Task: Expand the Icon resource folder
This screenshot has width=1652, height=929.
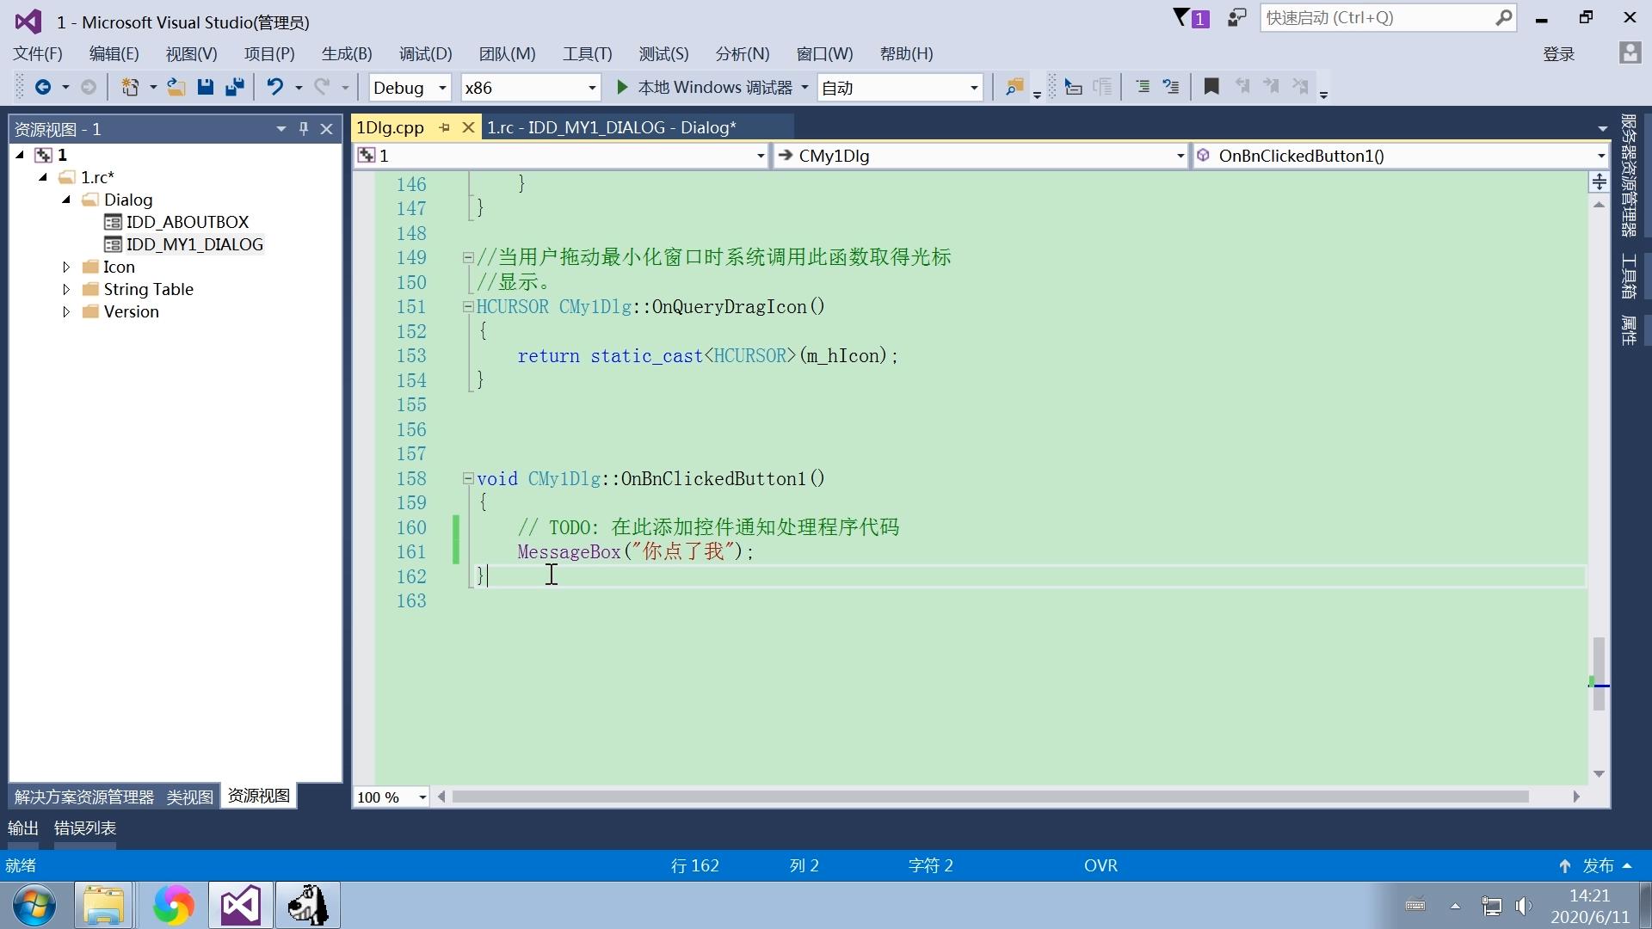Action: click(65, 267)
